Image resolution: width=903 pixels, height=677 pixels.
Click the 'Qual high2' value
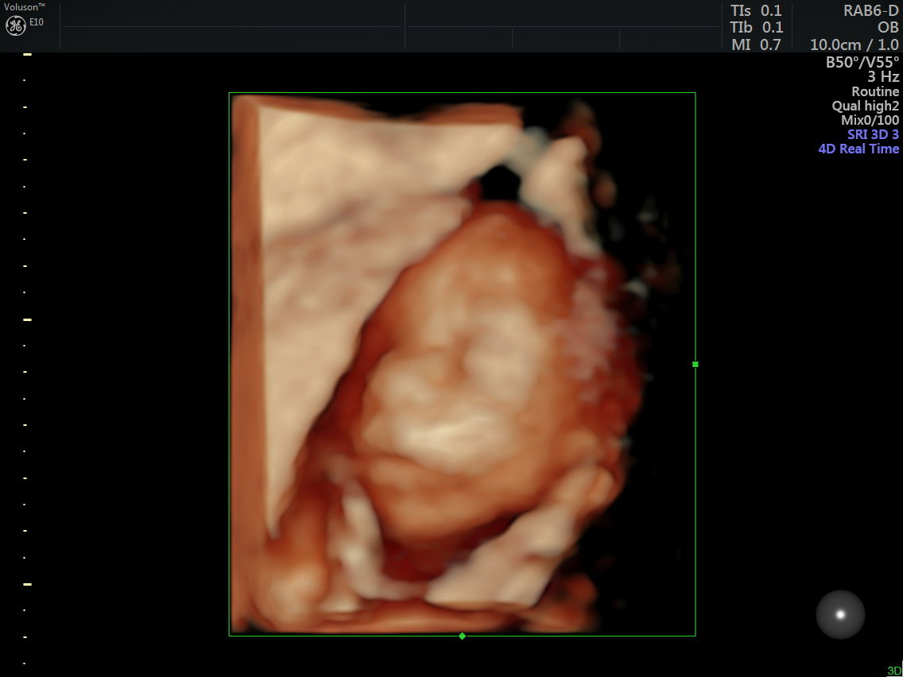866,106
